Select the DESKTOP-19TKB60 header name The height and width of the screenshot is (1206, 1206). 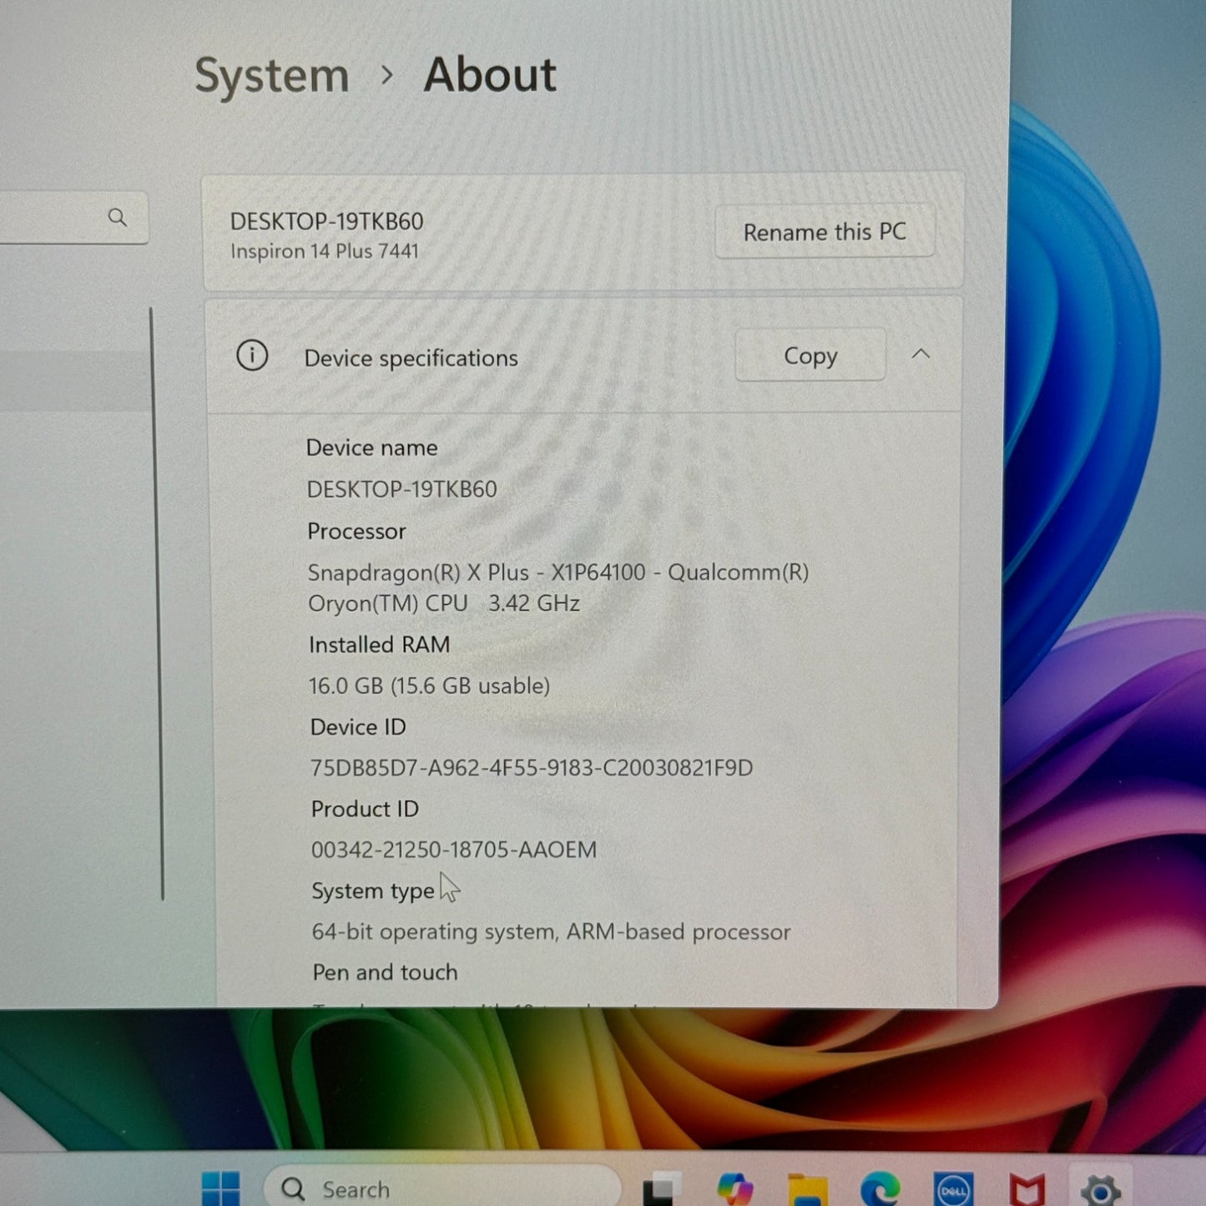(327, 221)
